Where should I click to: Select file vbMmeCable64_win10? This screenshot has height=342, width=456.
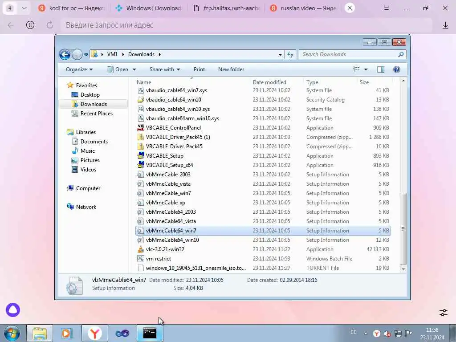(x=172, y=240)
